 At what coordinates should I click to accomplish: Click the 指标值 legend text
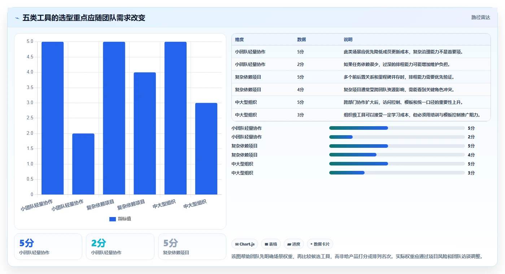pos(125,219)
